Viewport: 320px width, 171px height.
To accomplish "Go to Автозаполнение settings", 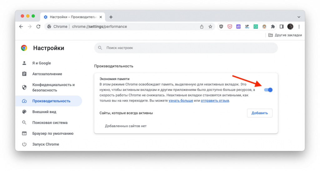I will coord(47,74).
